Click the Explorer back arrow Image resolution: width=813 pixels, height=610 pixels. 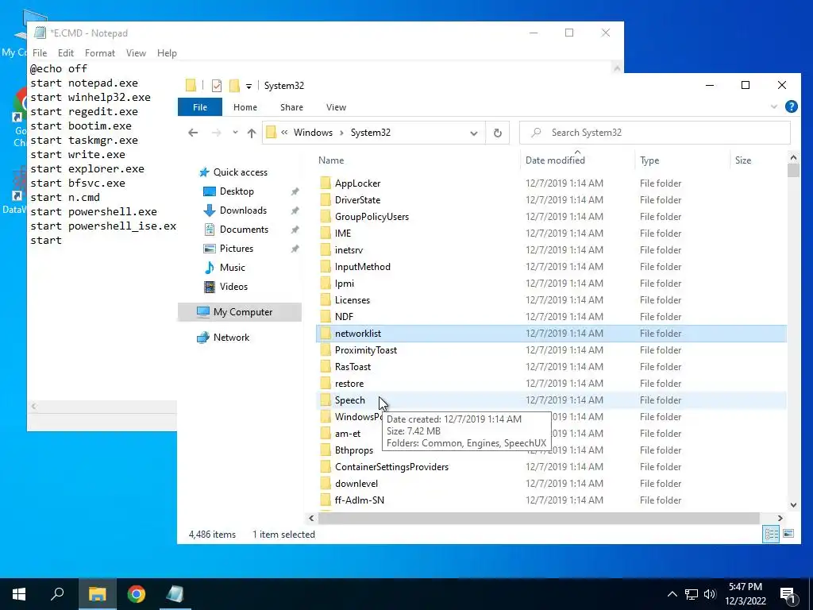193,133
